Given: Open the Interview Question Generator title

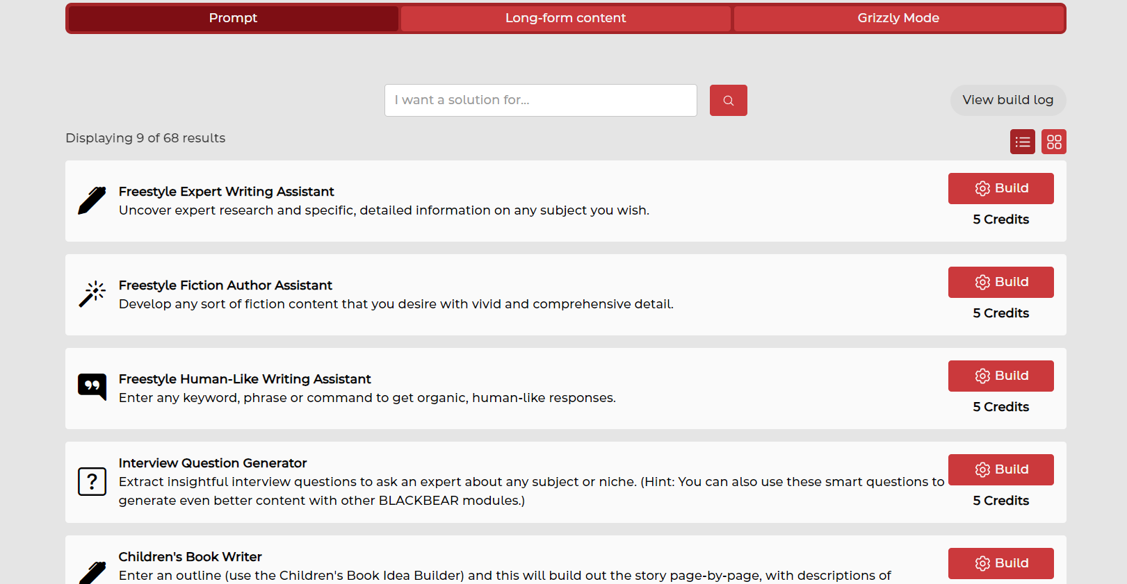Looking at the screenshot, I should (213, 463).
